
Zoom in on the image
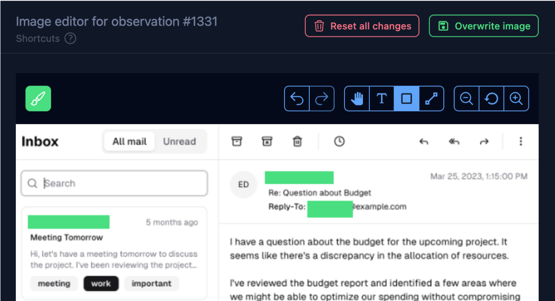tap(516, 99)
